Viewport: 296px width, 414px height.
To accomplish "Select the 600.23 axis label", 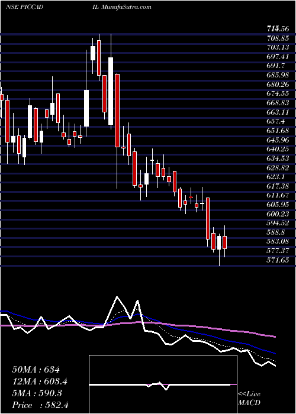I will 277,214.
